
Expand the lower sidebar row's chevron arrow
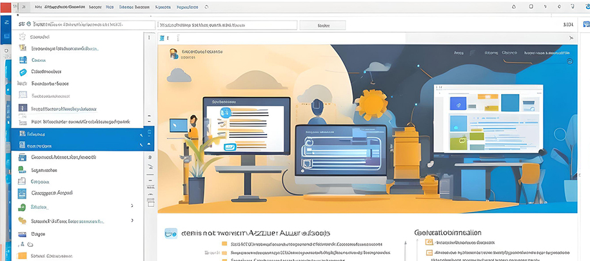[x=132, y=221]
